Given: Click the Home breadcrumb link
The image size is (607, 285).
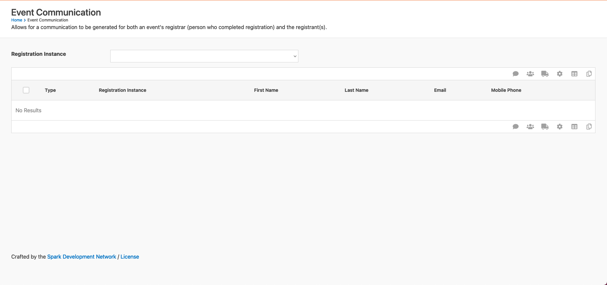Looking at the screenshot, I should (17, 20).
